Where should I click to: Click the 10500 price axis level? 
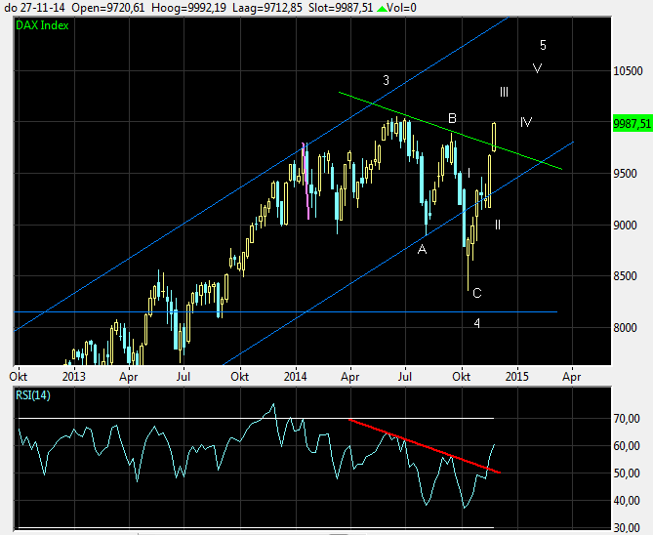pyautogui.click(x=628, y=71)
